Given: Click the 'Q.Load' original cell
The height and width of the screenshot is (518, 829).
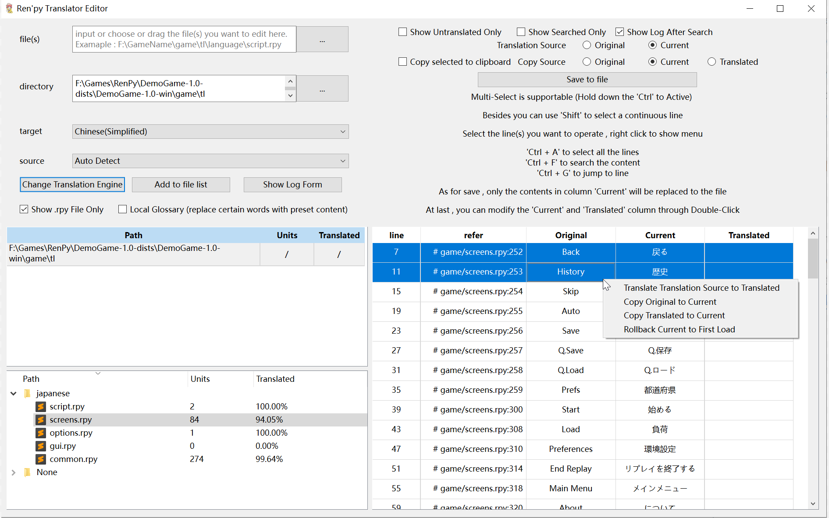Looking at the screenshot, I should pyautogui.click(x=571, y=370).
